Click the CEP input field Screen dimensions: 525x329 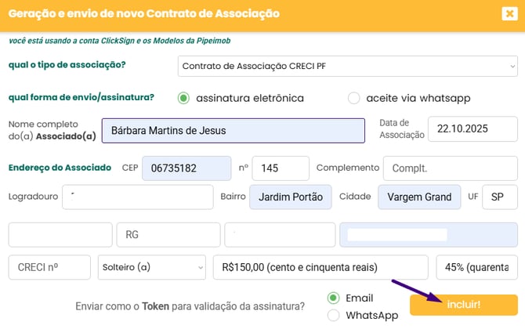tap(185, 168)
